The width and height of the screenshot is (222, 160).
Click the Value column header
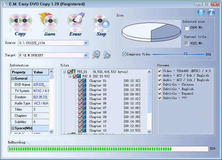(41, 72)
